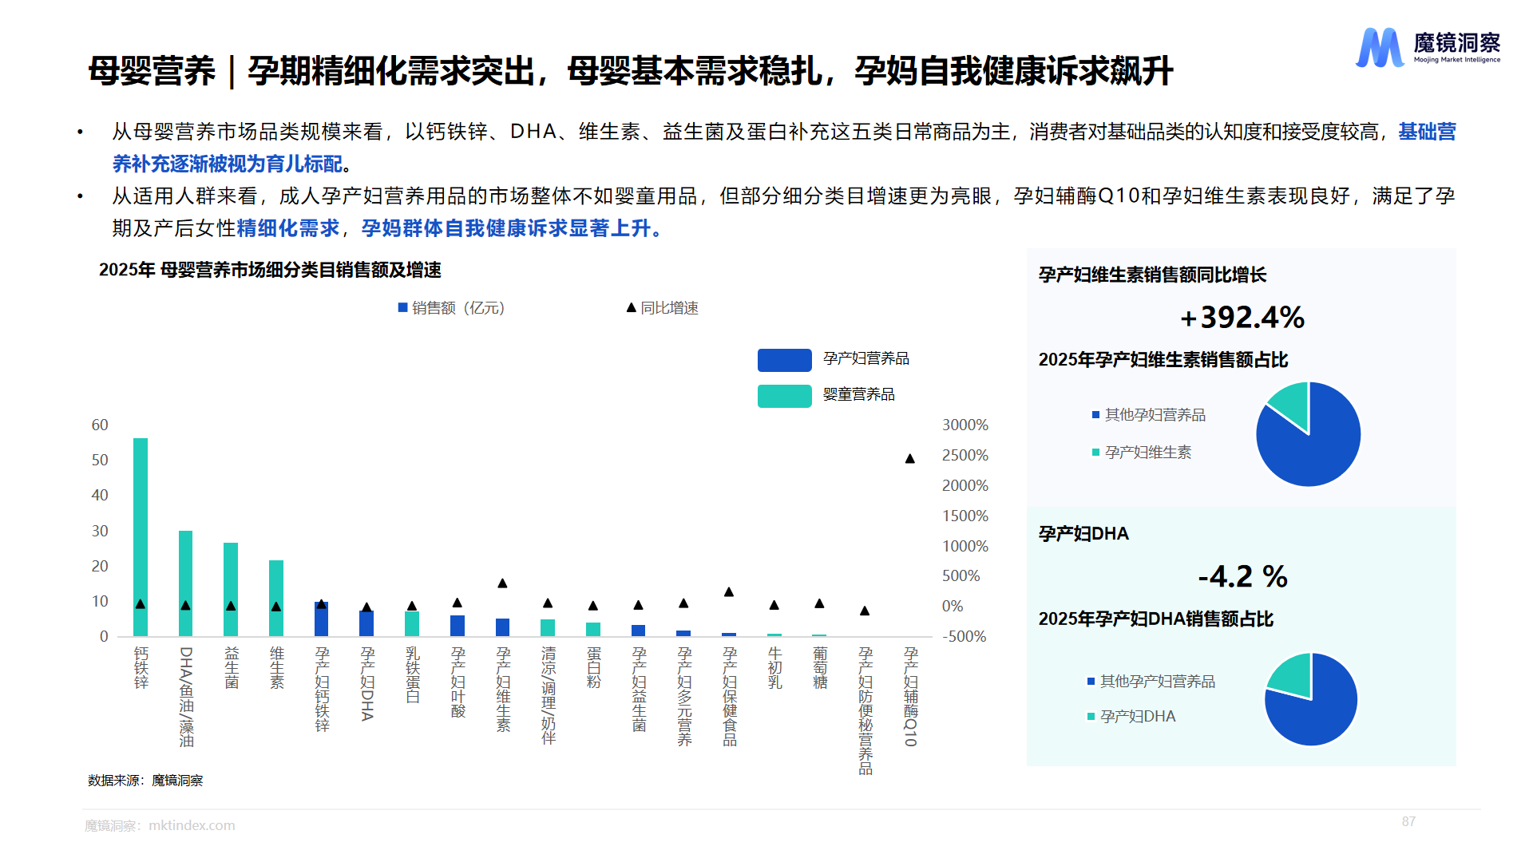Click the blue 孕产妇营养品 legend swatch
Screen dimensions: 1533x862
[784, 360]
